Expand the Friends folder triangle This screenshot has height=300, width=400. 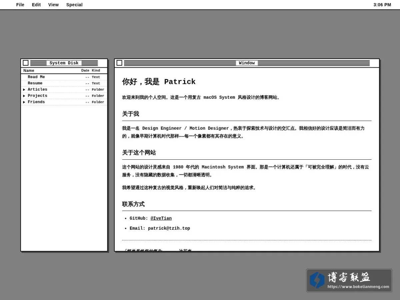click(24, 102)
